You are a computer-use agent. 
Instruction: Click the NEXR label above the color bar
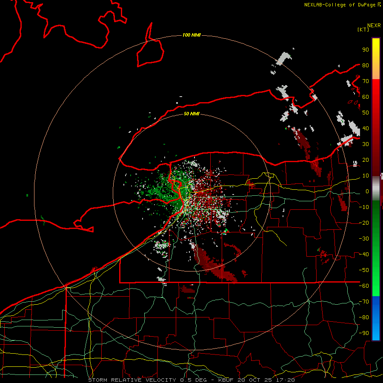[x=374, y=26]
